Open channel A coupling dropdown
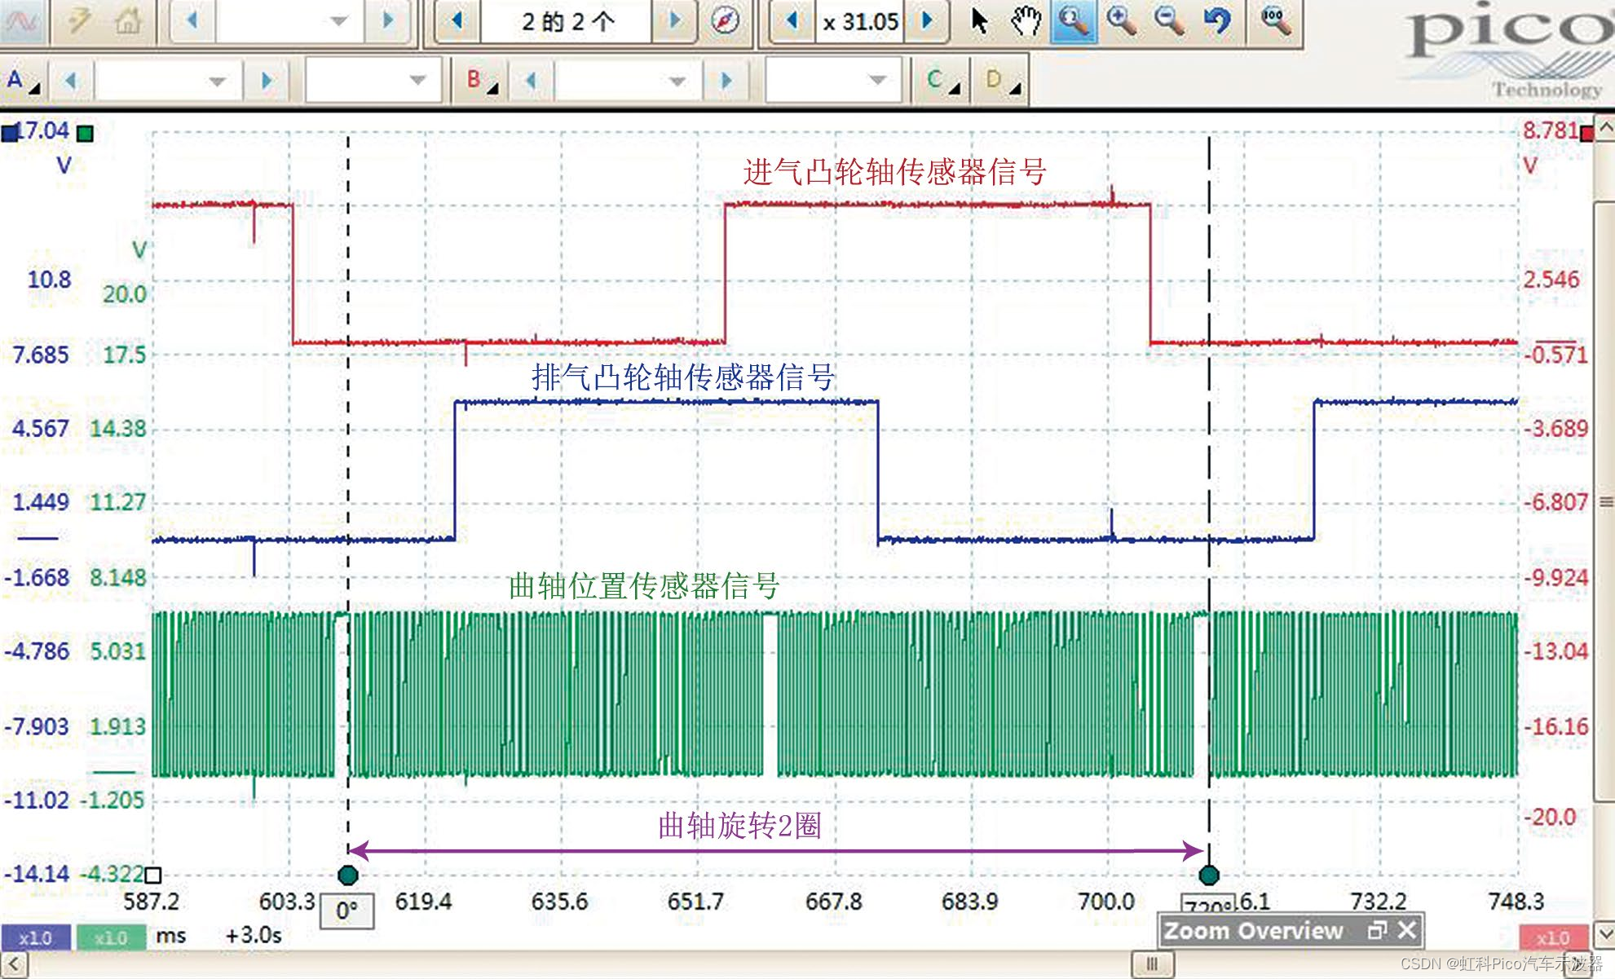The width and height of the screenshot is (1615, 979). [x=373, y=81]
